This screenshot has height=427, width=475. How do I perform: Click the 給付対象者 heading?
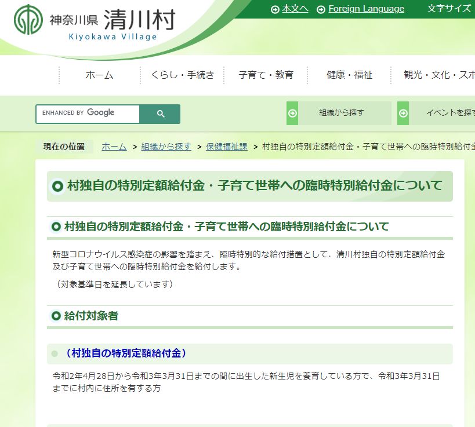[91, 316]
